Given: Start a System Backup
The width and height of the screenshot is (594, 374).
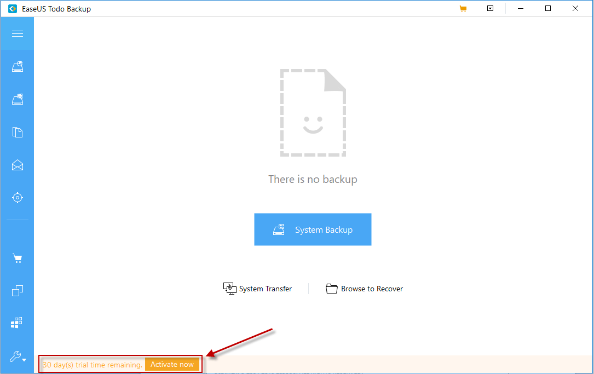Looking at the screenshot, I should pyautogui.click(x=313, y=229).
